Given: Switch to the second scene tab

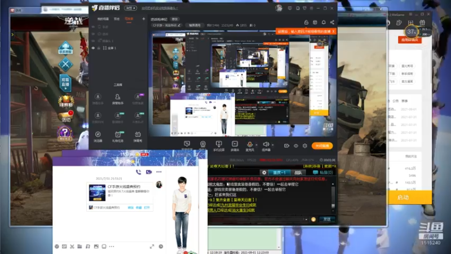Looking at the screenshot, I should click(117, 19).
